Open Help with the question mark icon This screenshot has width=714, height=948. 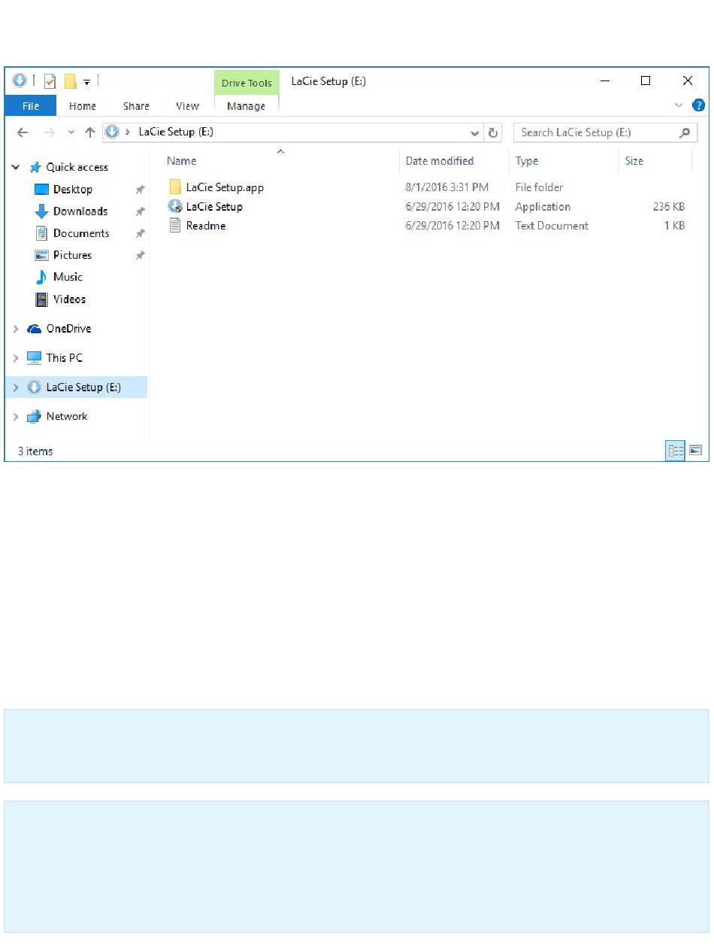698,105
